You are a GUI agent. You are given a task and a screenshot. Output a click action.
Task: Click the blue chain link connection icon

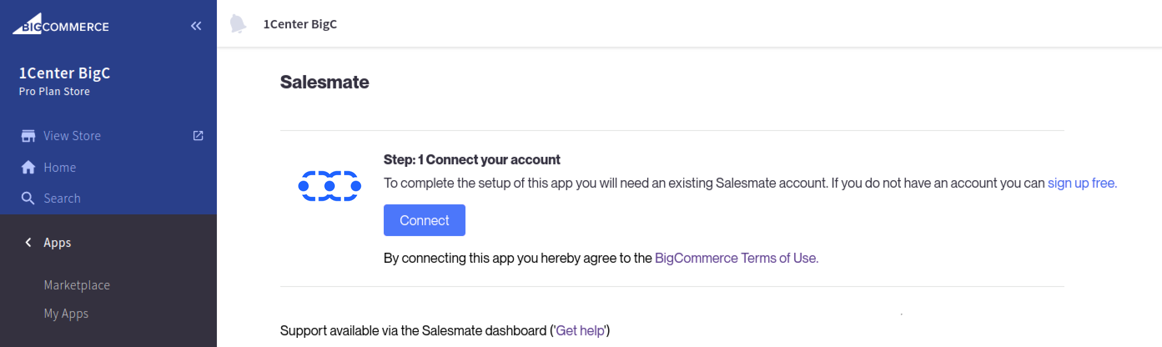[x=330, y=186]
